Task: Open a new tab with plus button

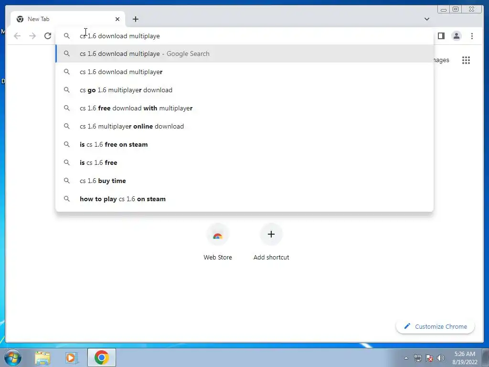Action: (135, 19)
